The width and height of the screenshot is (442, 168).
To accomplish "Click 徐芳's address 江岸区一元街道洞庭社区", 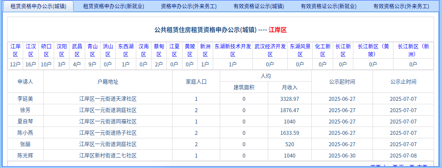I will [x=108, y=110].
